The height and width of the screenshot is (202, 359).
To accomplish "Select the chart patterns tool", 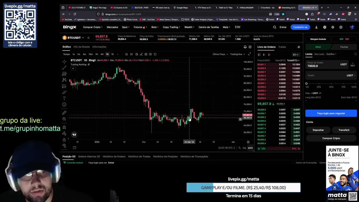I will (64, 80).
